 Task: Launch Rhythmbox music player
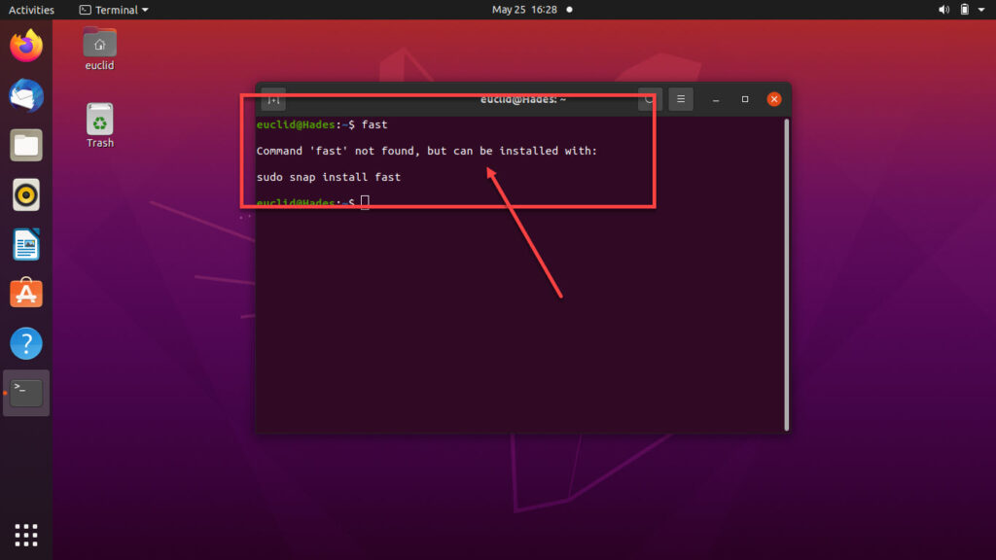(x=26, y=194)
